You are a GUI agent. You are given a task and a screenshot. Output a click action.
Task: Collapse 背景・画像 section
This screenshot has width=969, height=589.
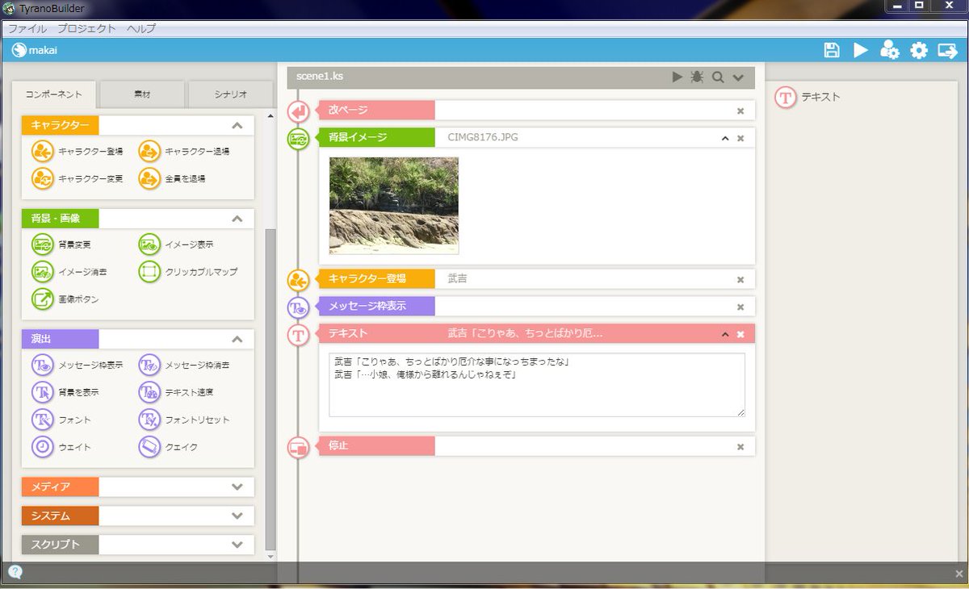[237, 219]
